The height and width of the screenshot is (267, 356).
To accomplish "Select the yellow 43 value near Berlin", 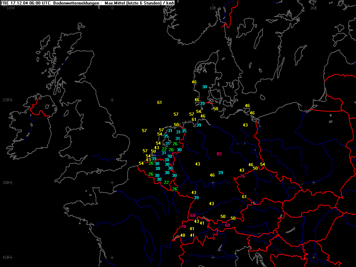I will click(x=245, y=125).
